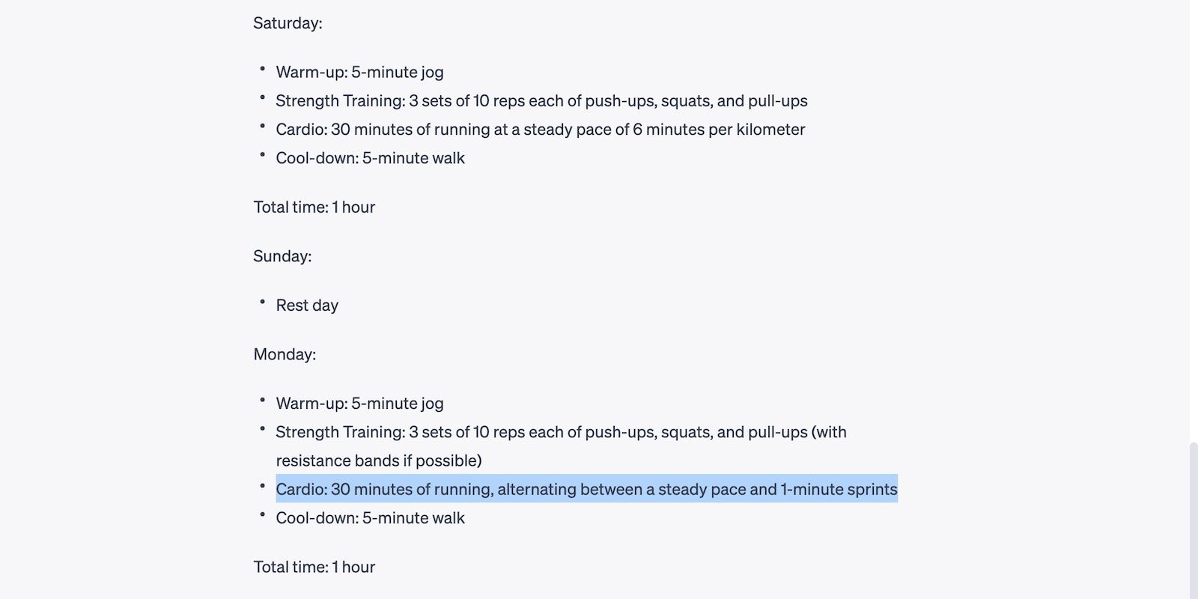
Task: Click the '1-minute sprints' highlighted words
Action: tap(839, 490)
